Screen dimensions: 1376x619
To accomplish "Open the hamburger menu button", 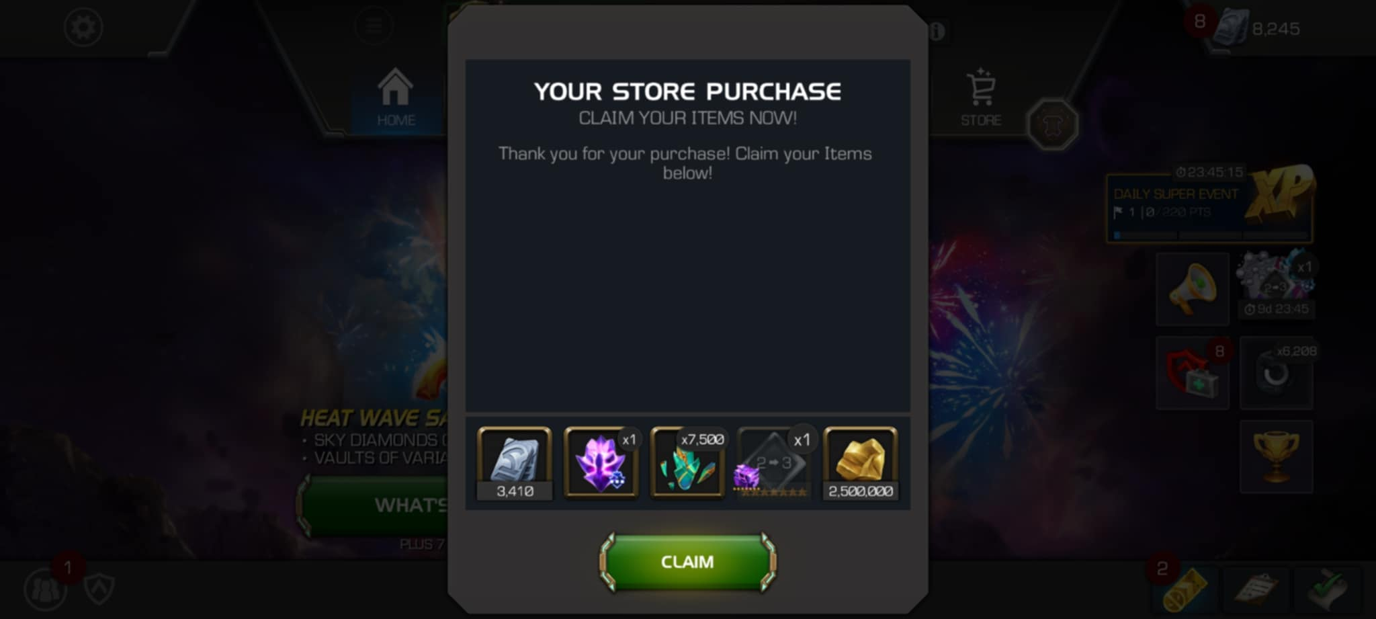I will [374, 26].
